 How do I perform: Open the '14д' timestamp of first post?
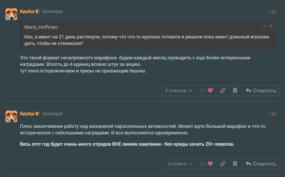[x=272, y=12]
